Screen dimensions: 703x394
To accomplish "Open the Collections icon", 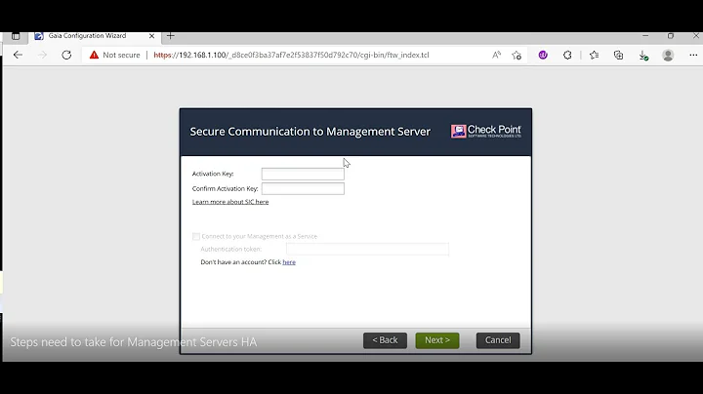I will tap(618, 55).
